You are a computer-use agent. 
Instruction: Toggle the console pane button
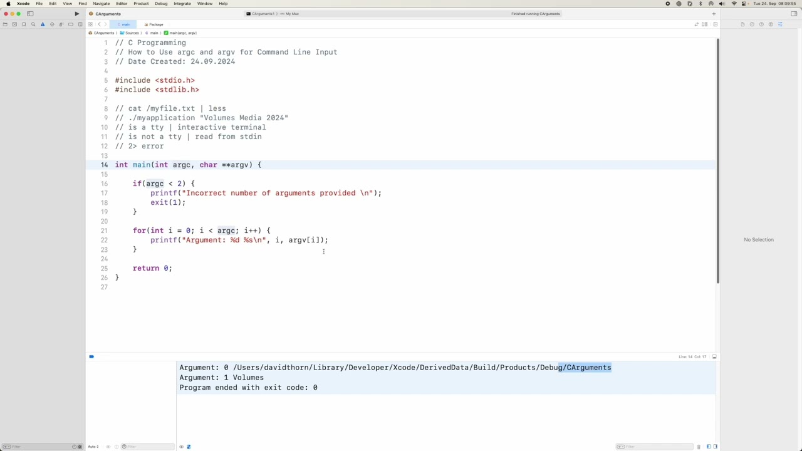(x=716, y=447)
